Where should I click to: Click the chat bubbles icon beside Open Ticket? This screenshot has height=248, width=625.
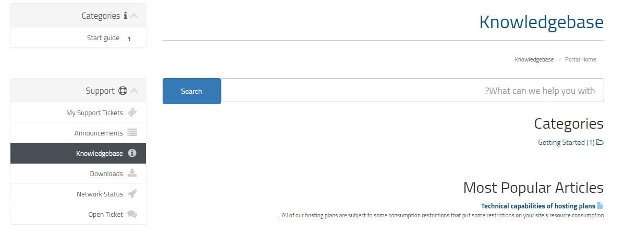(x=132, y=214)
